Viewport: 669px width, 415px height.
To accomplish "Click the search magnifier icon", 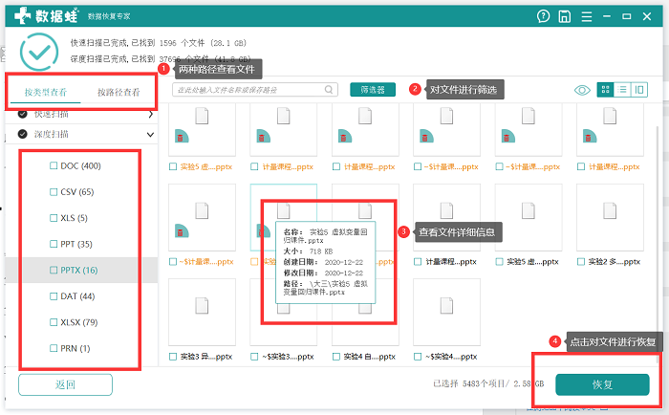I will tap(329, 90).
